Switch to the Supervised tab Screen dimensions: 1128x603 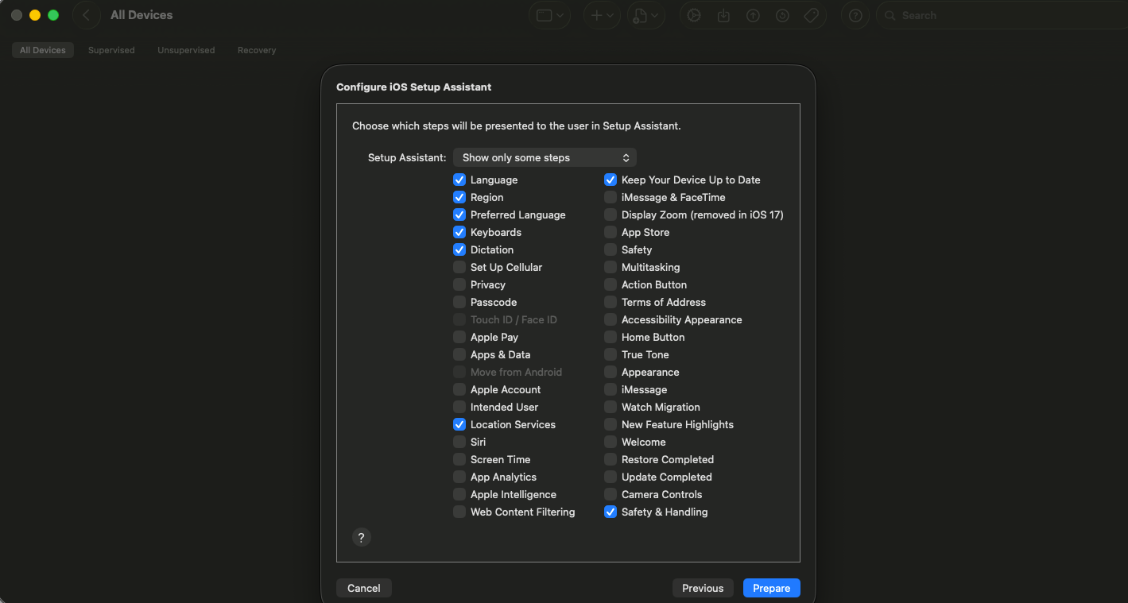pos(111,50)
